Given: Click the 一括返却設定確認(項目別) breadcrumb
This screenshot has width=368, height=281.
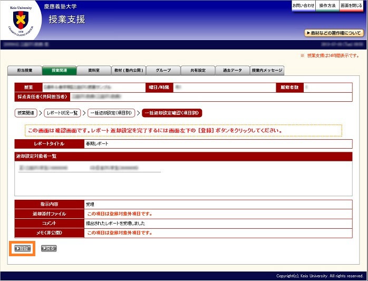Looking at the screenshot, I should tap(172, 113).
